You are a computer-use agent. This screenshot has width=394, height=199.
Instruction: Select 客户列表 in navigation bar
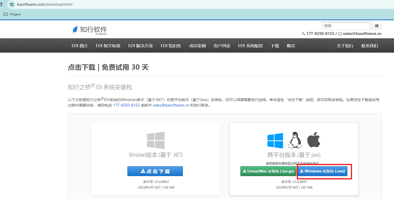tap(222, 46)
